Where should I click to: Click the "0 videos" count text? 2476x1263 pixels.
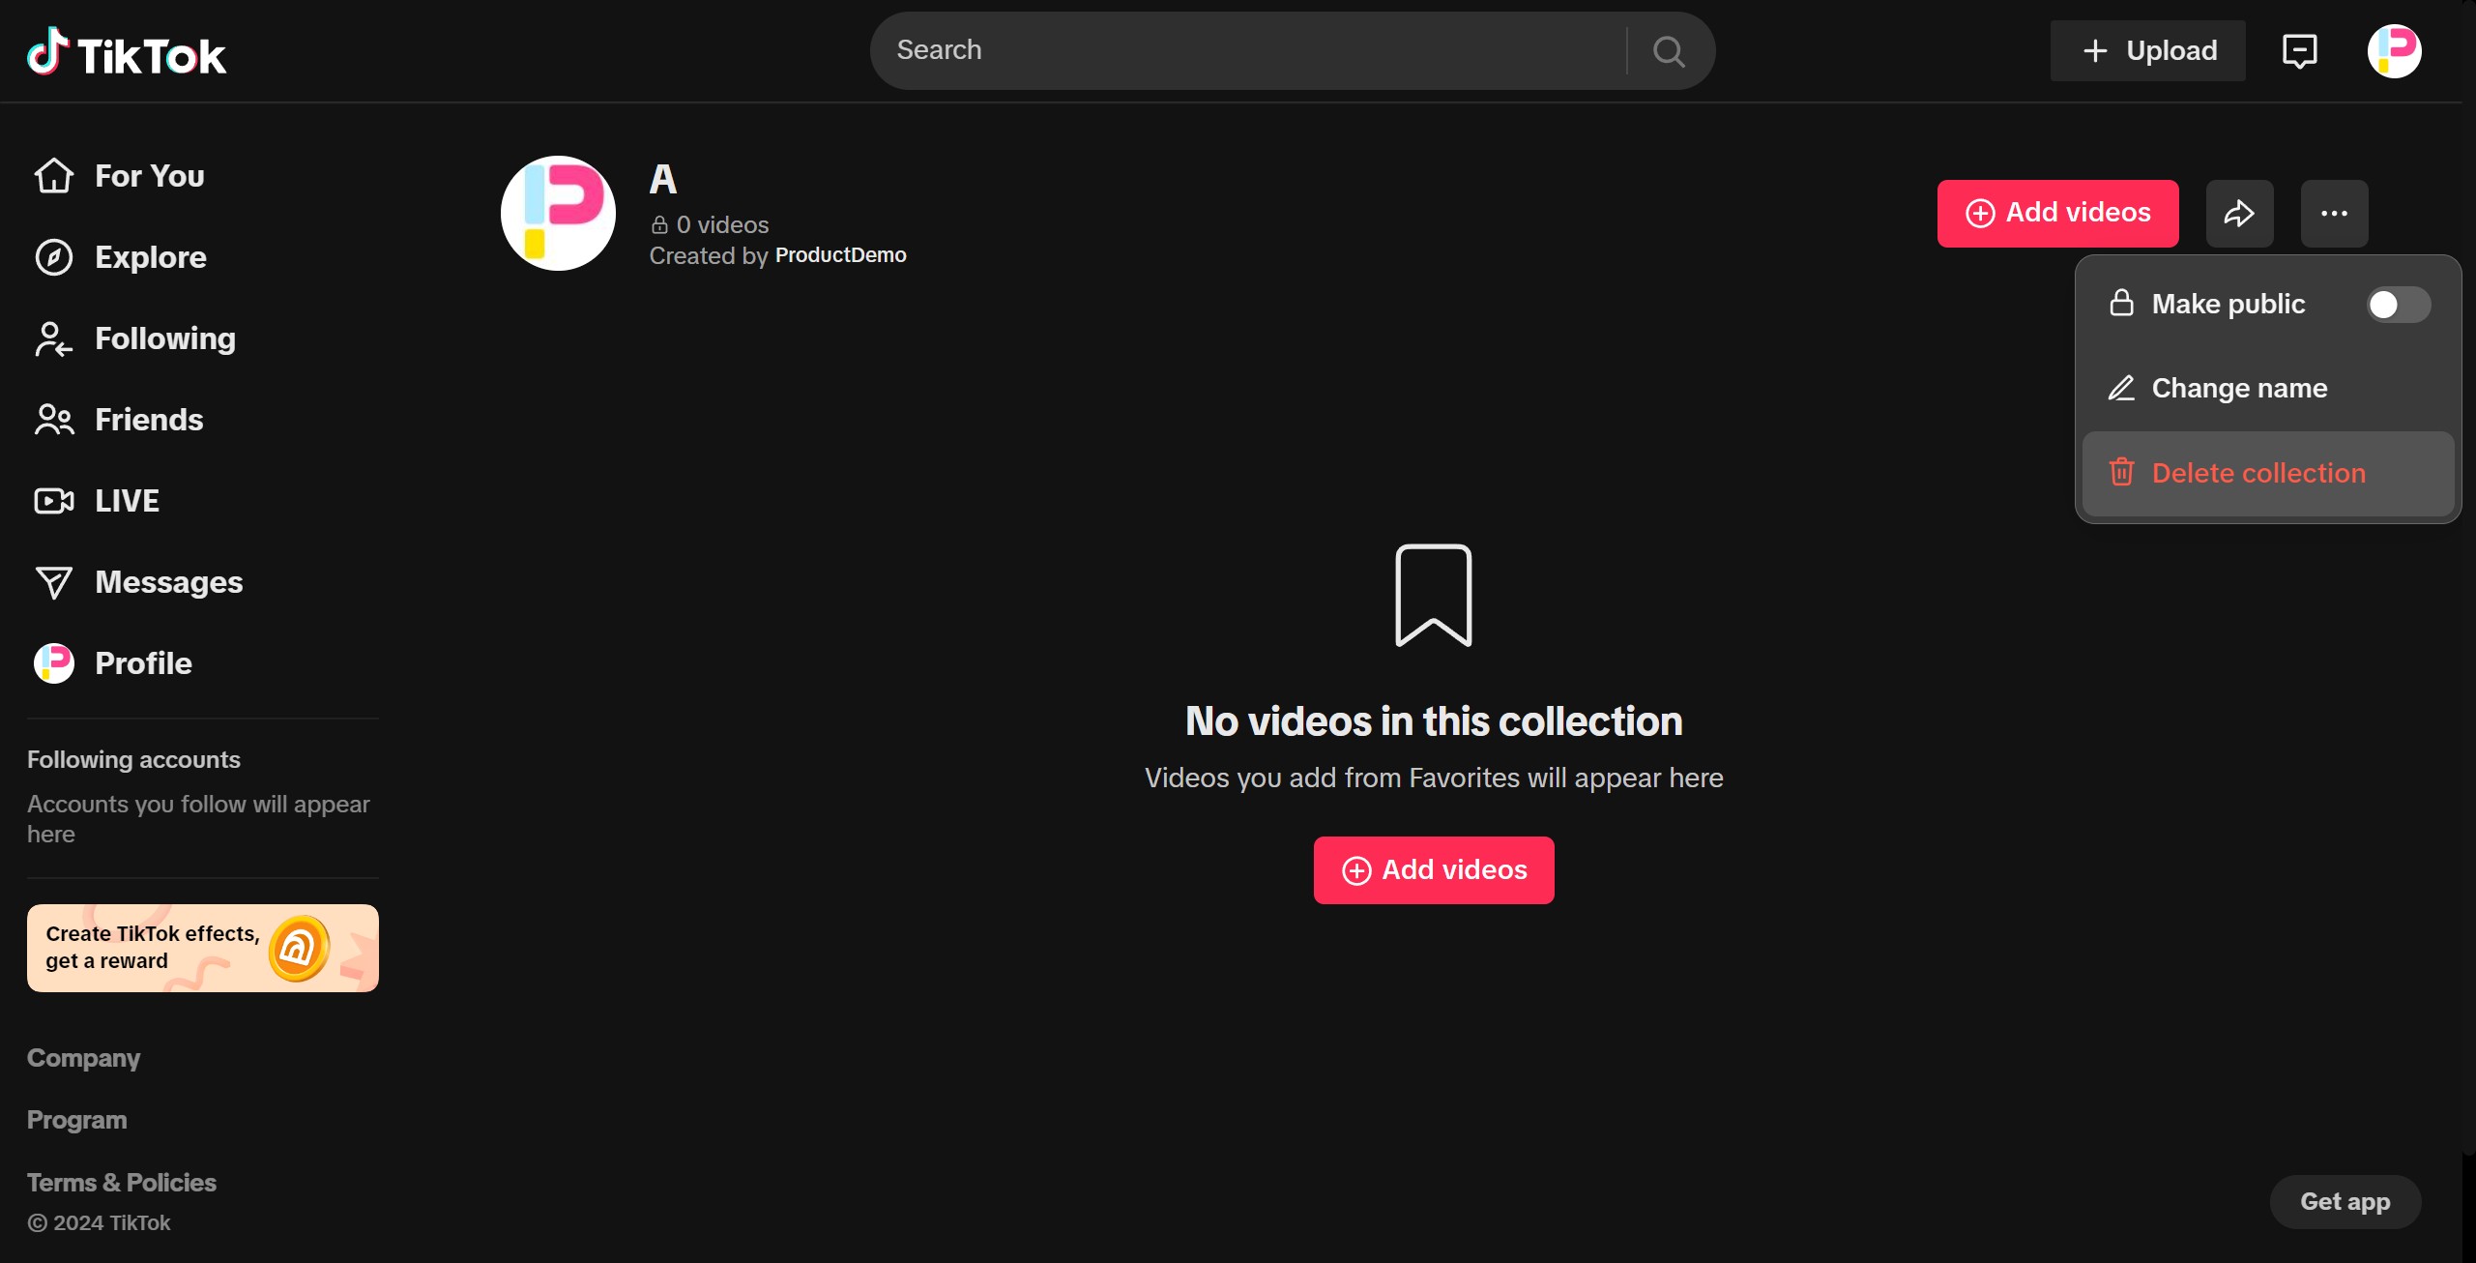click(x=722, y=225)
